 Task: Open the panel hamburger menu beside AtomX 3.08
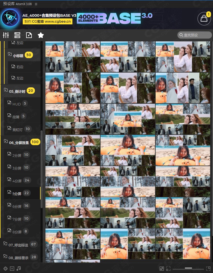36,4
